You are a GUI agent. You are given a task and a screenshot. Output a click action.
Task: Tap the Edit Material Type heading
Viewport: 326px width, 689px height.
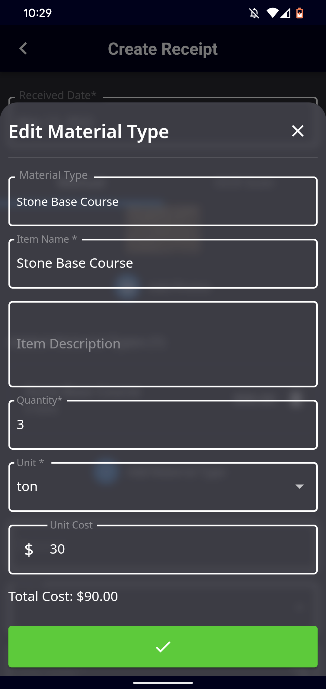[89, 131]
